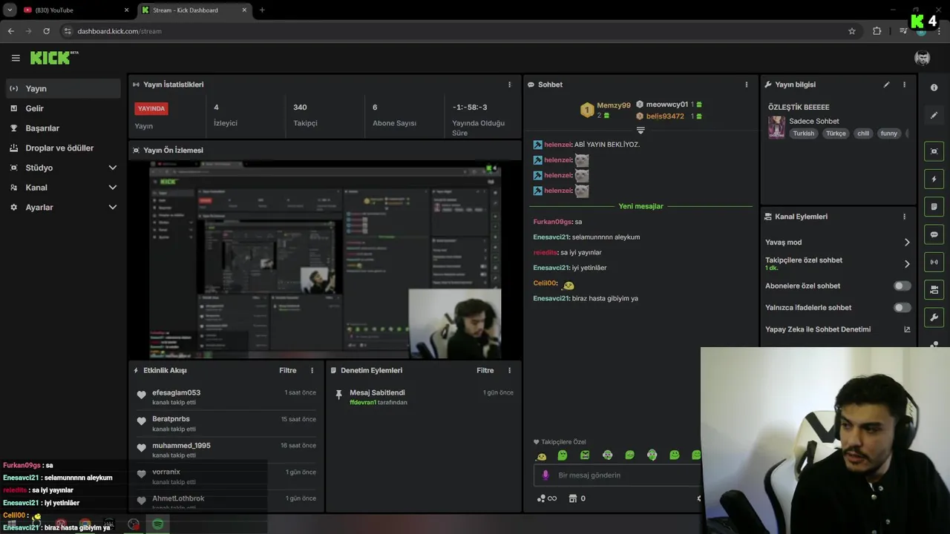Open Yapay Zeka ile Sohbet Denetimi external link icon
950x534 pixels.
(x=907, y=329)
